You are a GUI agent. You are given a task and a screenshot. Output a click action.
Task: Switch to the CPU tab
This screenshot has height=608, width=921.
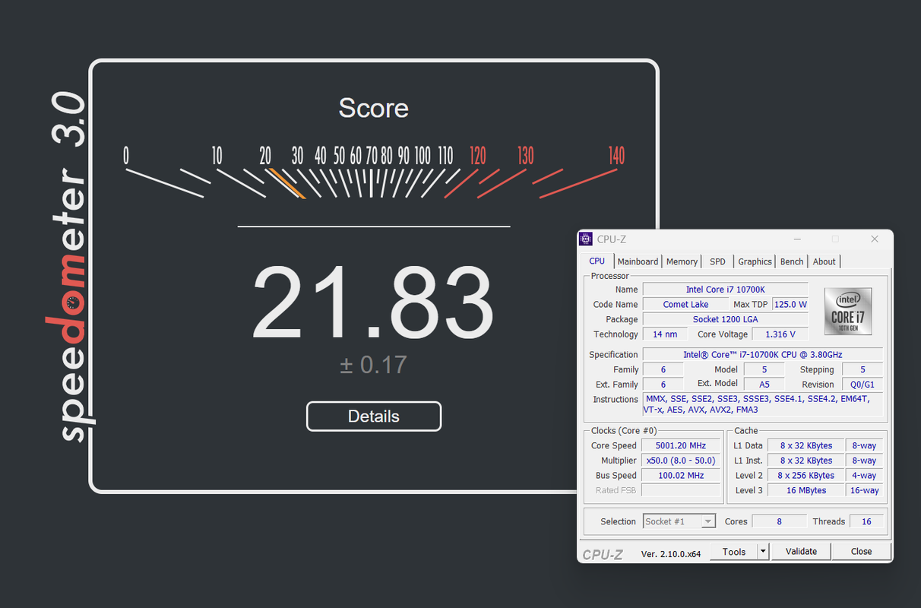pos(597,261)
